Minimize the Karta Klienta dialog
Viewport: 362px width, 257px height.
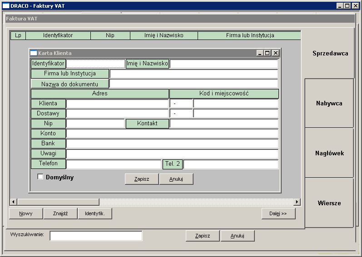point(260,53)
